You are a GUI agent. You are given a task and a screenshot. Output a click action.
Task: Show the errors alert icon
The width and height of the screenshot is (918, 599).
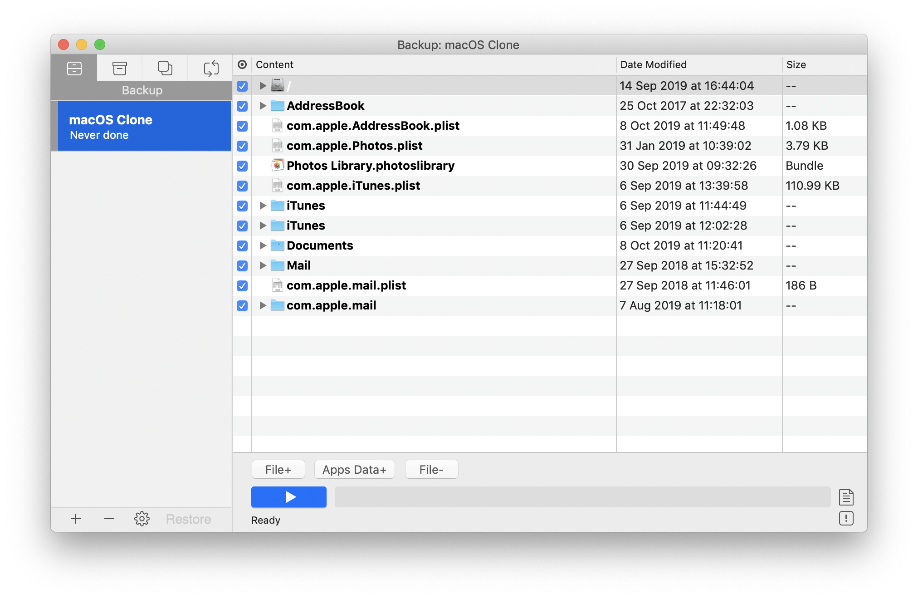[846, 518]
